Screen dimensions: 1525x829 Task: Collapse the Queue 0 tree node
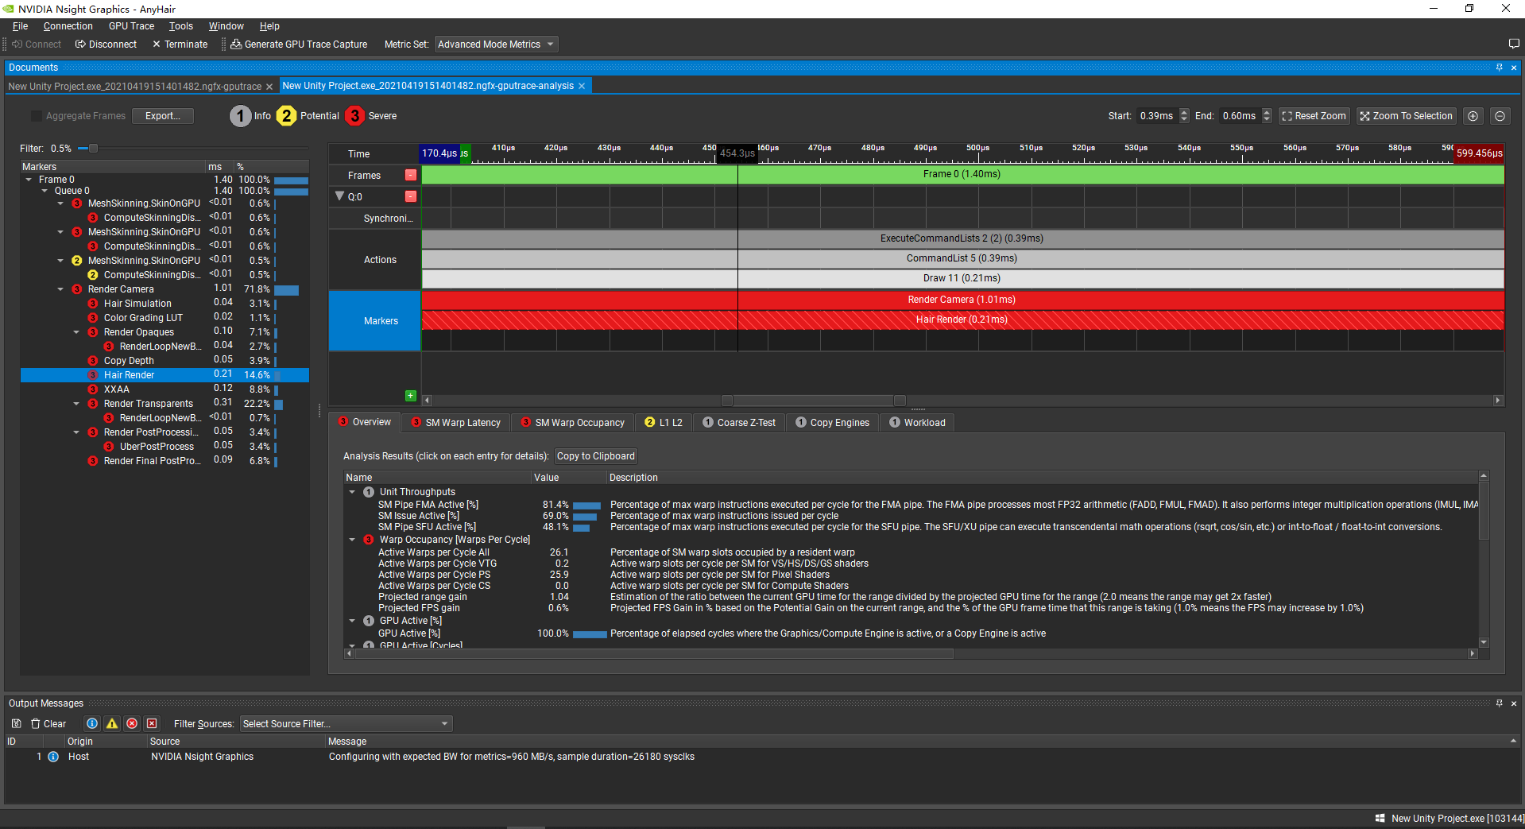(45, 191)
